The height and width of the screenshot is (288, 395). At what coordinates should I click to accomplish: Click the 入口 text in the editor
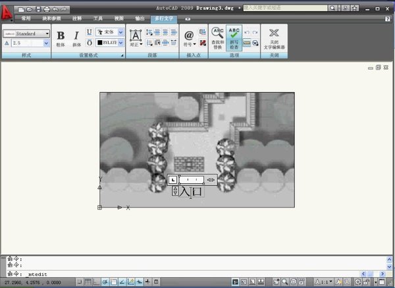click(x=191, y=191)
